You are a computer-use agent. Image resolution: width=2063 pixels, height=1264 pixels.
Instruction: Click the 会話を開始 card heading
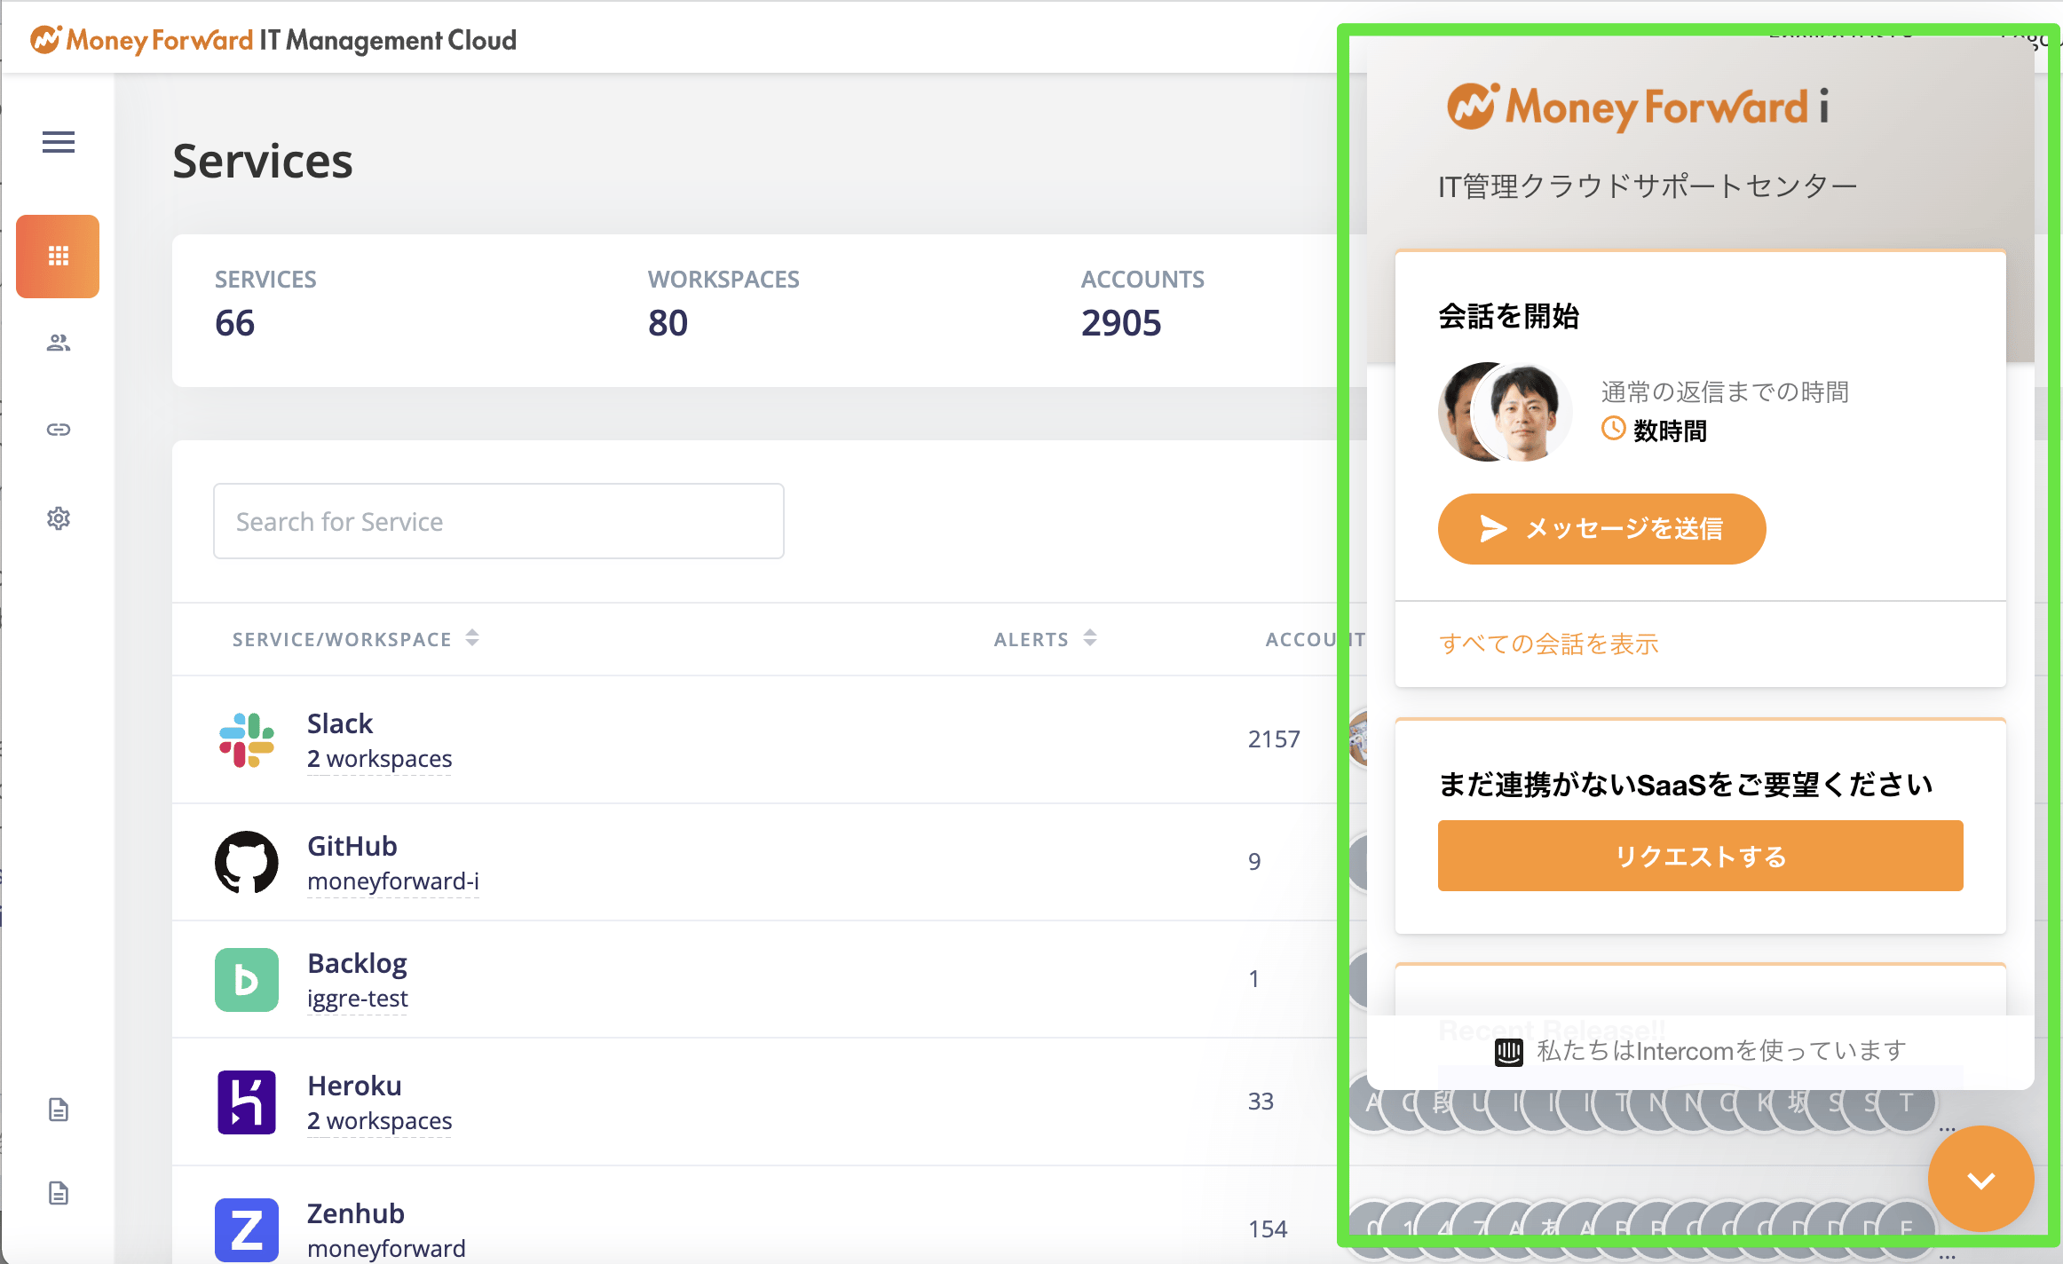pyautogui.click(x=1509, y=316)
